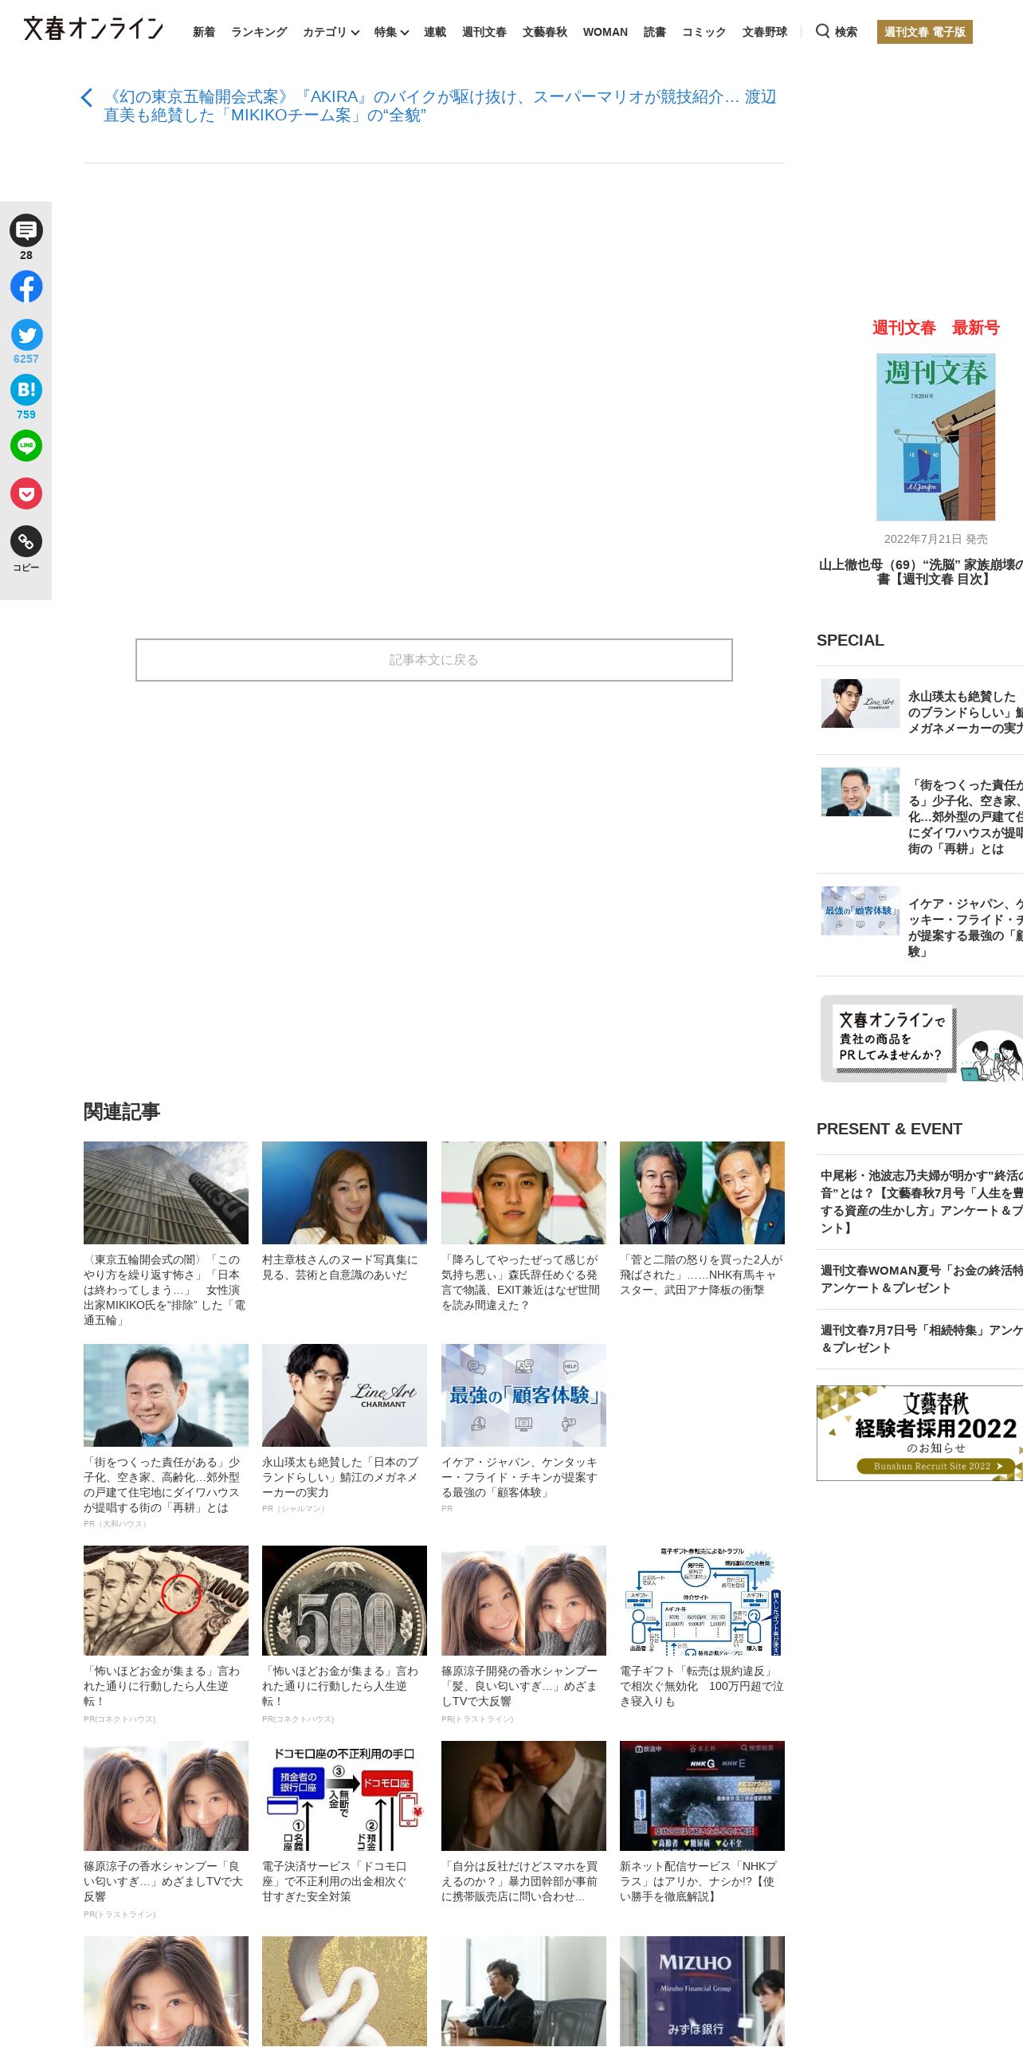Open the コミック menu item
The height and width of the screenshot is (2047, 1023).
click(704, 32)
